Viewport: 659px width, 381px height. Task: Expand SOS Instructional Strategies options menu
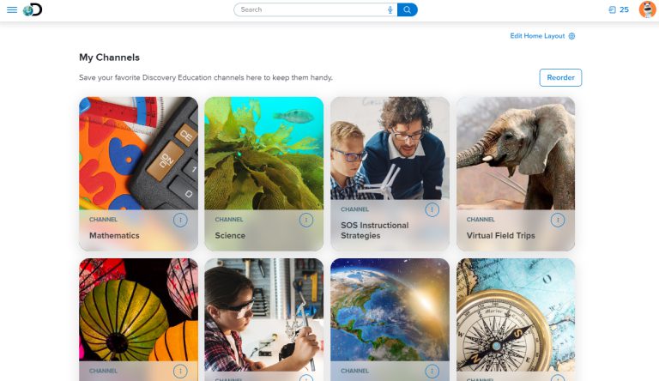(432, 209)
